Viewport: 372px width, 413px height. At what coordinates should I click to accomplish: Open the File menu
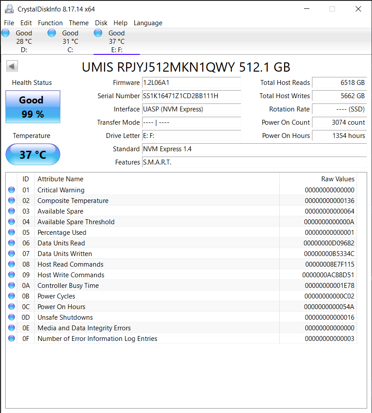coord(9,23)
